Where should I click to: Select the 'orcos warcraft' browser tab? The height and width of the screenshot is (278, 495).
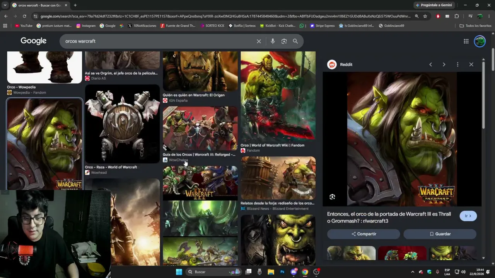point(40,5)
